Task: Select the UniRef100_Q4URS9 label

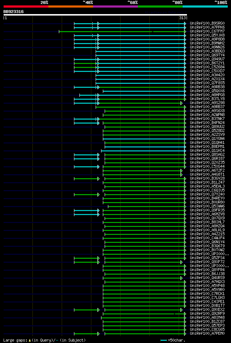Action: click(208, 278)
